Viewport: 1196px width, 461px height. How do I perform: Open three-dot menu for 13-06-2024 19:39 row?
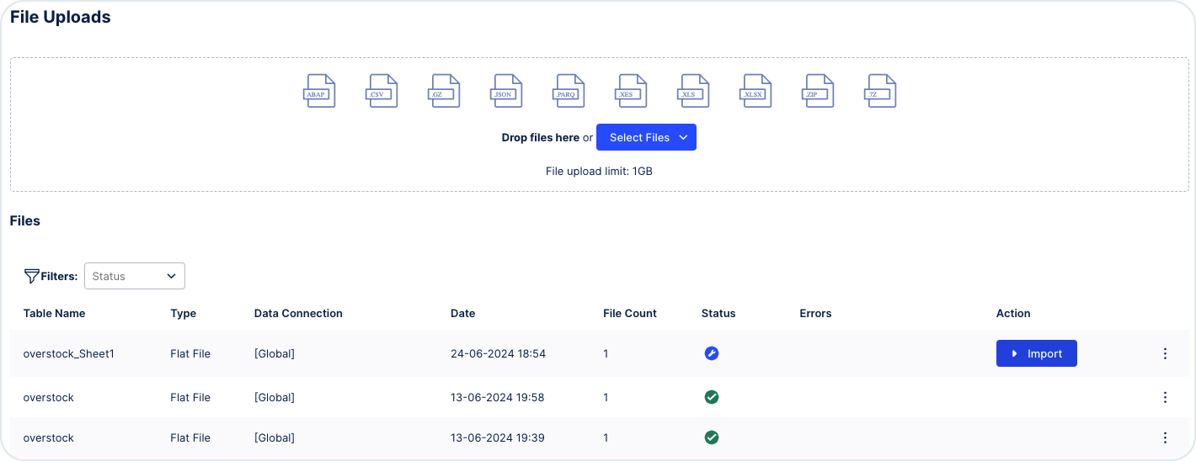[1165, 437]
